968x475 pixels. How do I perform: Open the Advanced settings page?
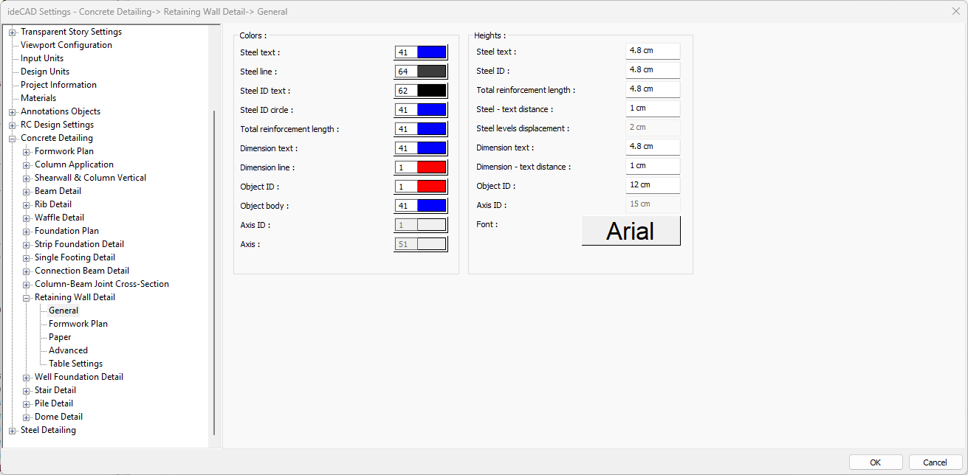[68, 350]
